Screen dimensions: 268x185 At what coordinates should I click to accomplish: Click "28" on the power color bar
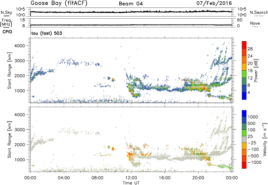tap(250, 49)
